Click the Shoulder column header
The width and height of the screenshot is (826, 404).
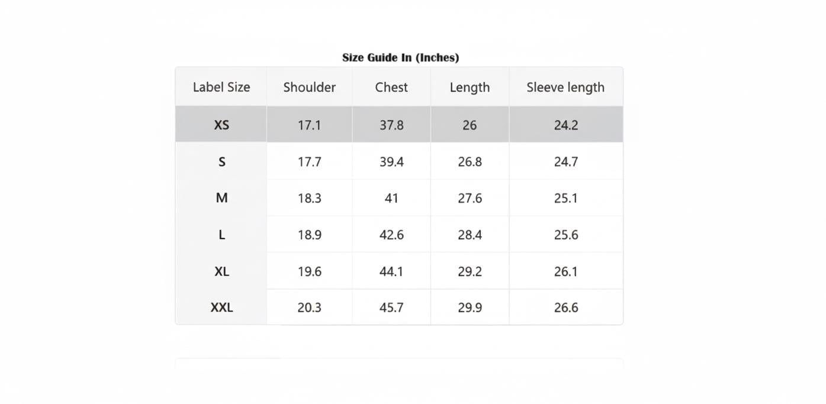(x=309, y=87)
